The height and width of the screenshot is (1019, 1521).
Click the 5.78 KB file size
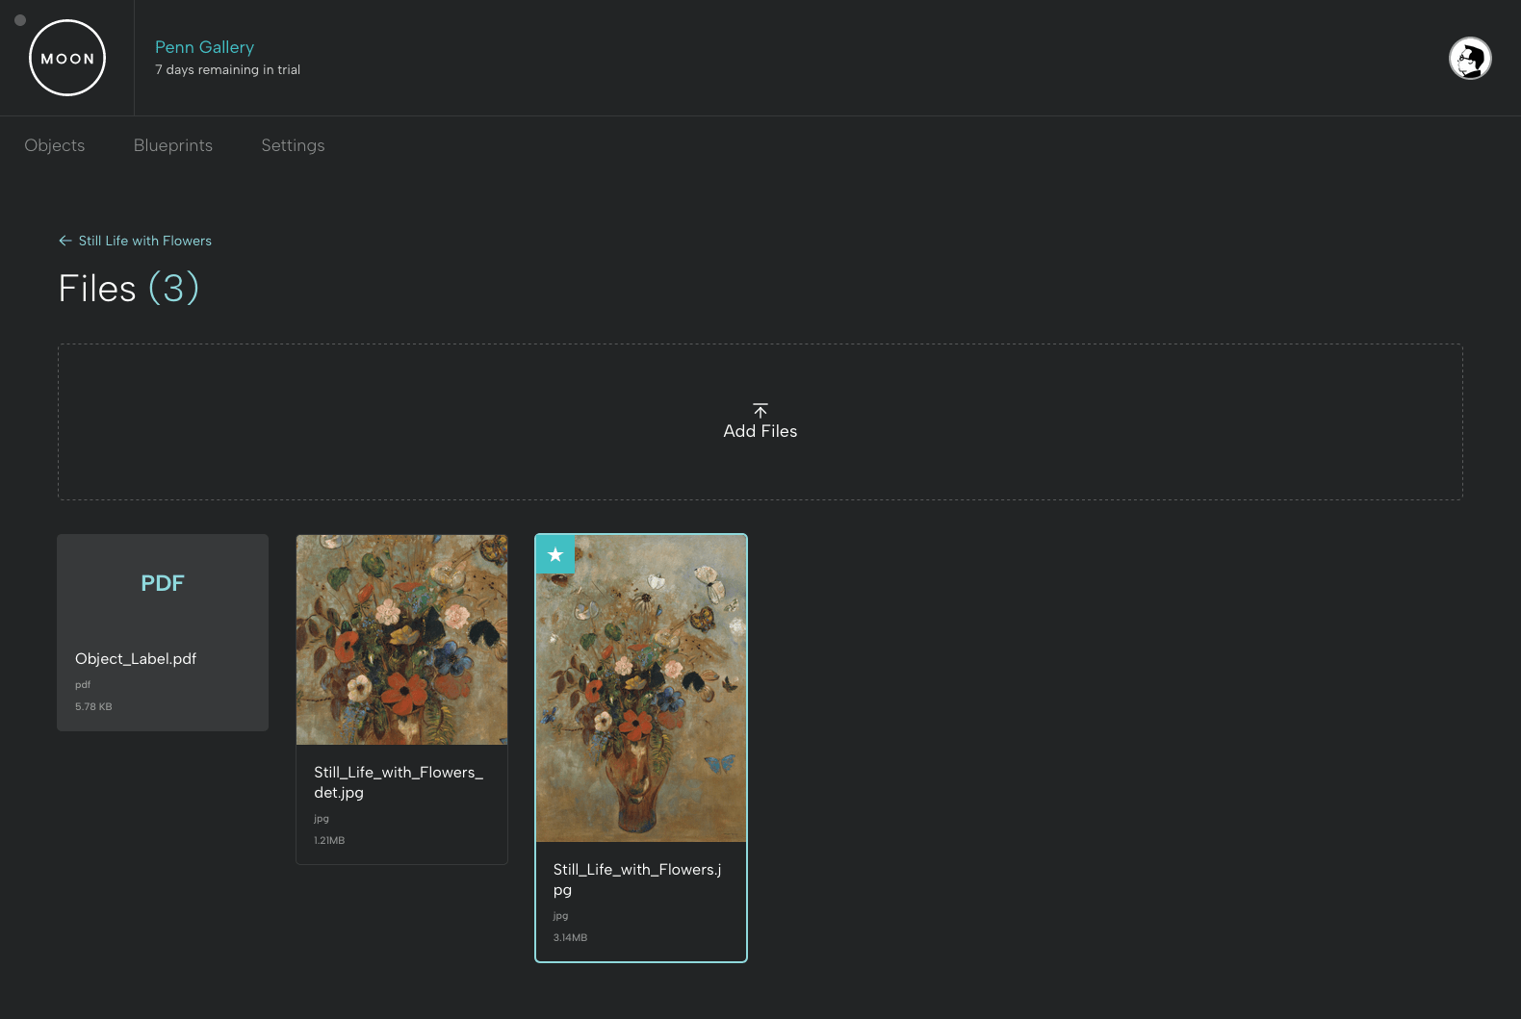[x=93, y=706]
